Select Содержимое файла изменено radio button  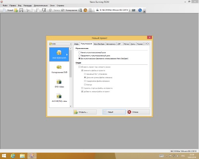pos(85,81)
